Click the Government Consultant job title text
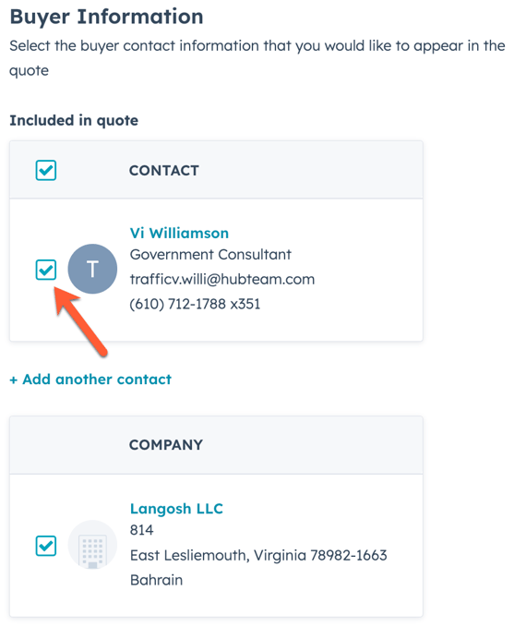 coord(210,254)
